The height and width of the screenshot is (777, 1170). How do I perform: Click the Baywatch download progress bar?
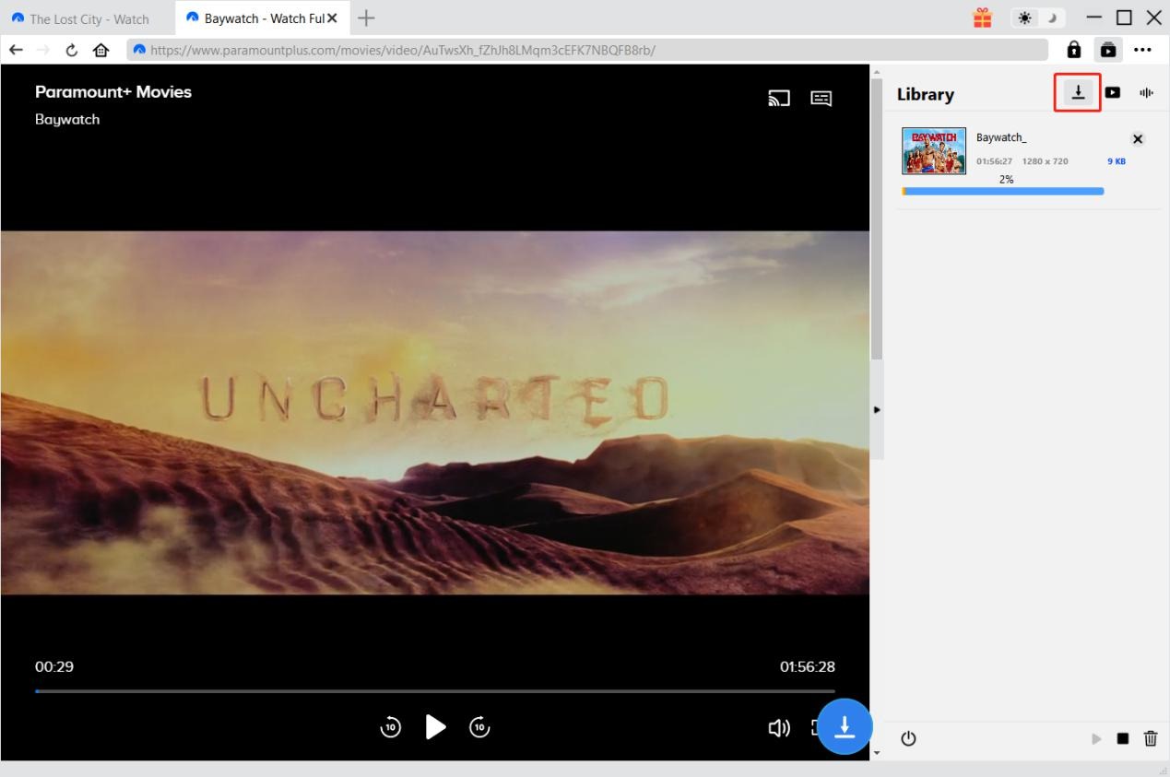tap(1003, 191)
